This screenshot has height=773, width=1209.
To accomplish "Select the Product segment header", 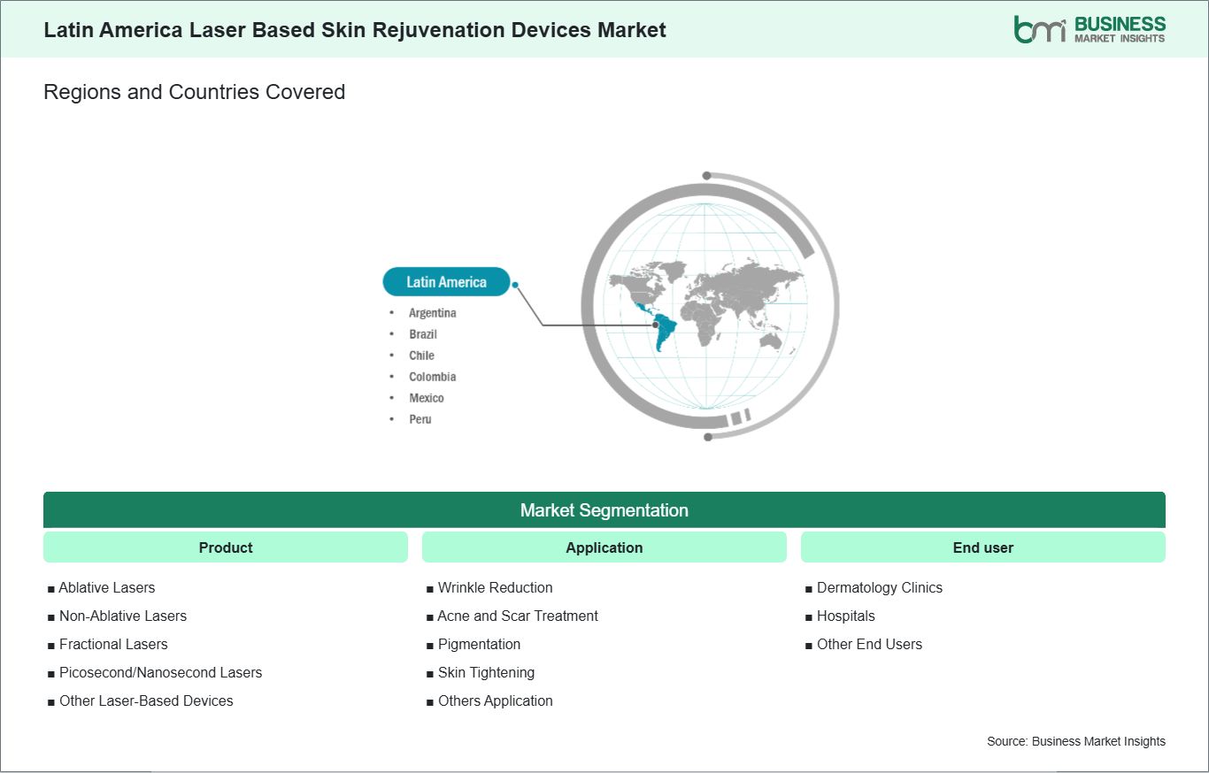I will pos(226,547).
